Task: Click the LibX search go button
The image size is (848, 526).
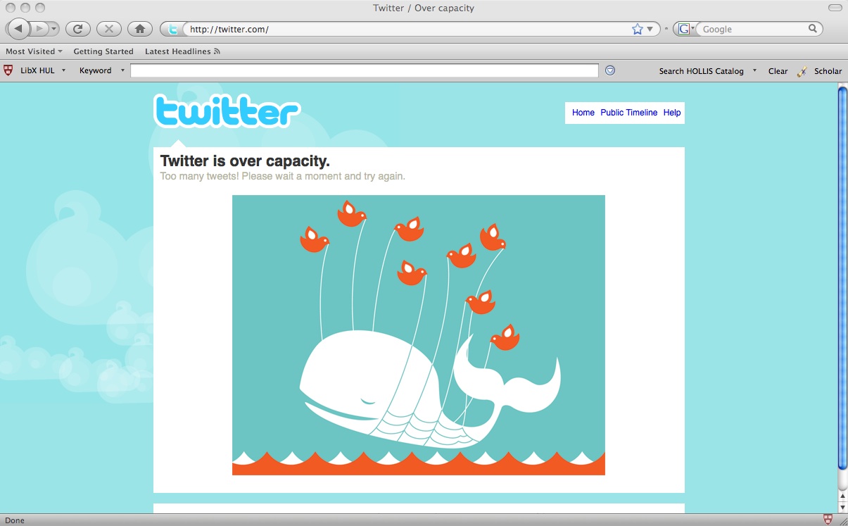Action: pos(610,70)
